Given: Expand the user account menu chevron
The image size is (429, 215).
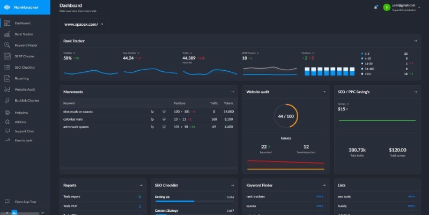Looking at the screenshot, I should tap(419, 8).
